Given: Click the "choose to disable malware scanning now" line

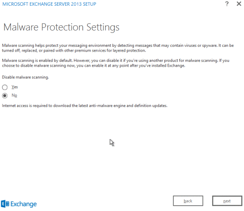Looking at the screenshot, I should point(94,65).
